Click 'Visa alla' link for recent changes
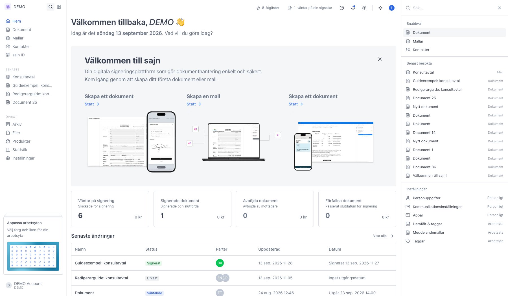Image resolution: width=508 pixels, height=296 pixels. [x=383, y=236]
